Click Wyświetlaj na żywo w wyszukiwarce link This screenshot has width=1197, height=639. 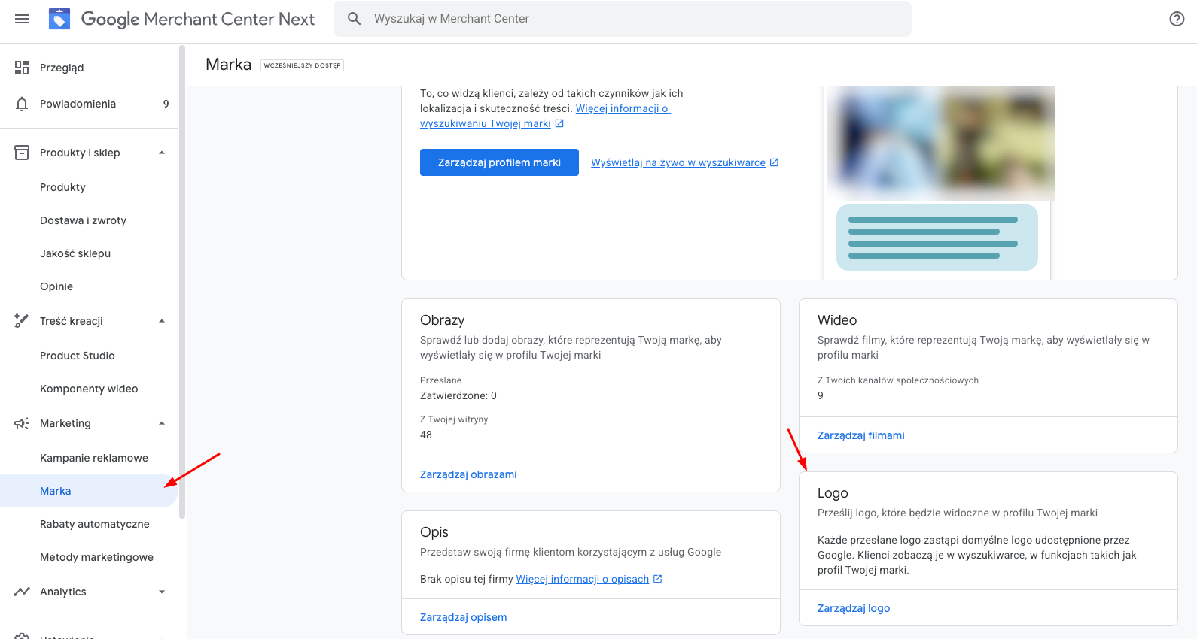tap(678, 163)
